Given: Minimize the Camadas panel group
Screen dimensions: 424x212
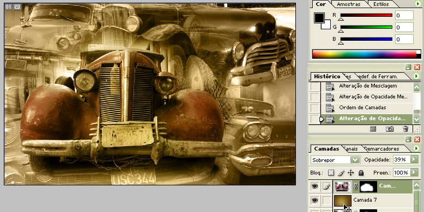Looking at the screenshot, I should point(409,140).
